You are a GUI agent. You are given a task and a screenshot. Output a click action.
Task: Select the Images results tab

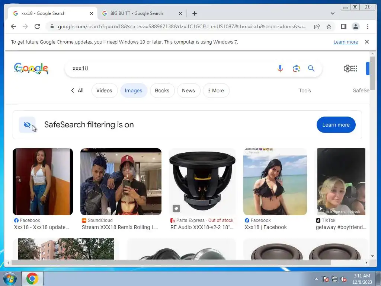pyautogui.click(x=134, y=90)
